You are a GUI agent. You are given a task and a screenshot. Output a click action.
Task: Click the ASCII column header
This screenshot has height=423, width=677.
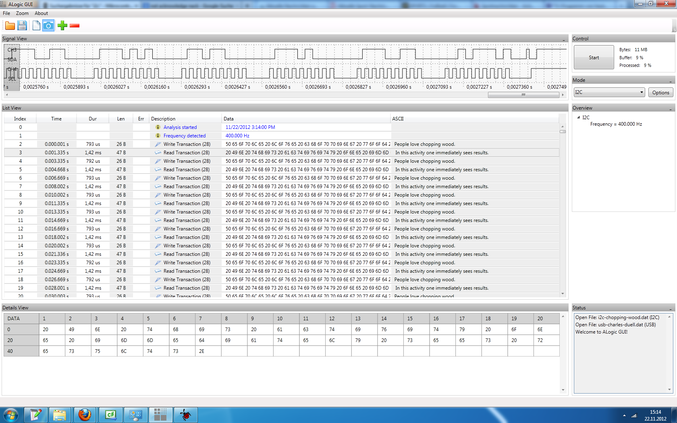(475, 119)
